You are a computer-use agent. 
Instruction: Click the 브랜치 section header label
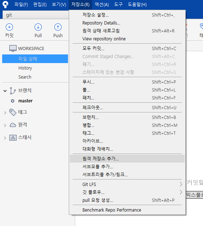tap(25, 90)
